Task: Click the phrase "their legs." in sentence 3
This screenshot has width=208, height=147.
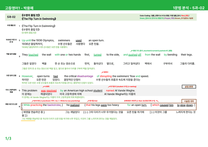Action: [187, 55]
